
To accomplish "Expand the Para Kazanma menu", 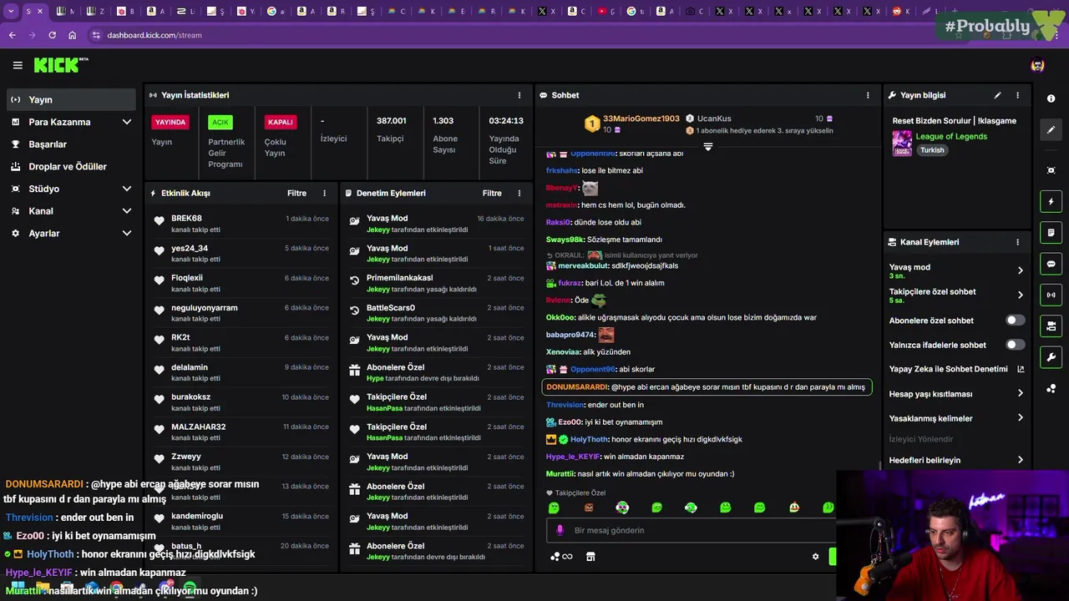I will [72, 122].
